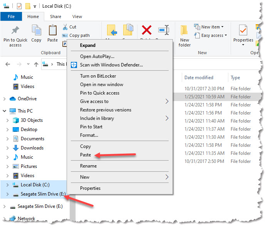This screenshot has height=229, width=268.
Task: Click the red Delete X icon
Action: (x=147, y=30)
